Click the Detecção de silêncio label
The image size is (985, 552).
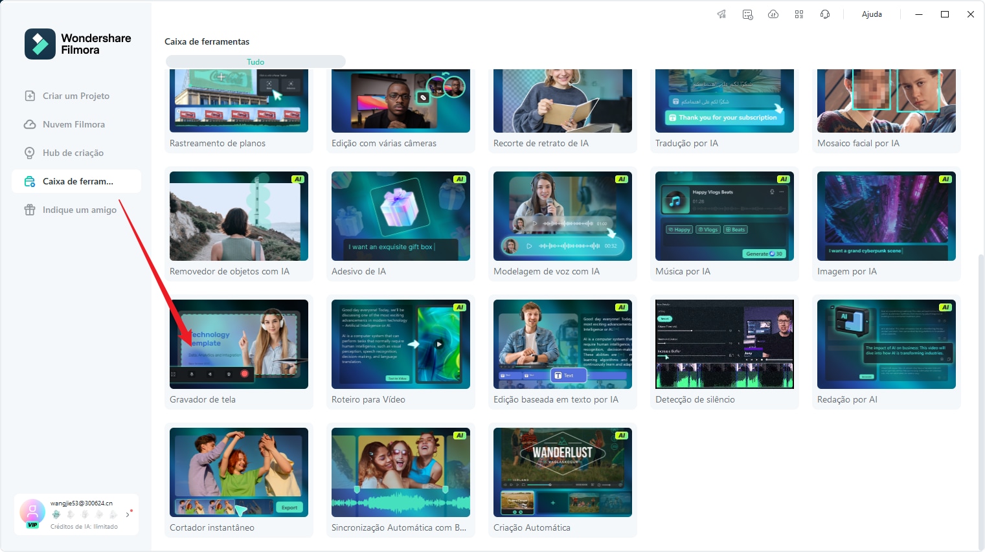(x=695, y=399)
